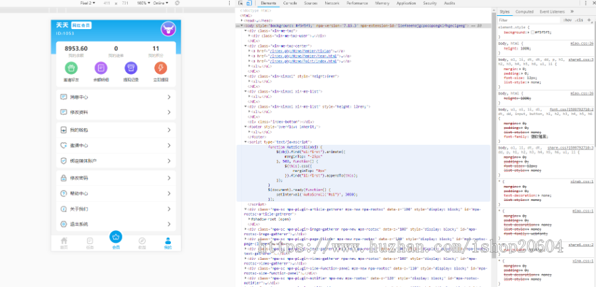Select the inspect element picker icon
The height and width of the screenshot is (287, 596).
coord(240,3)
